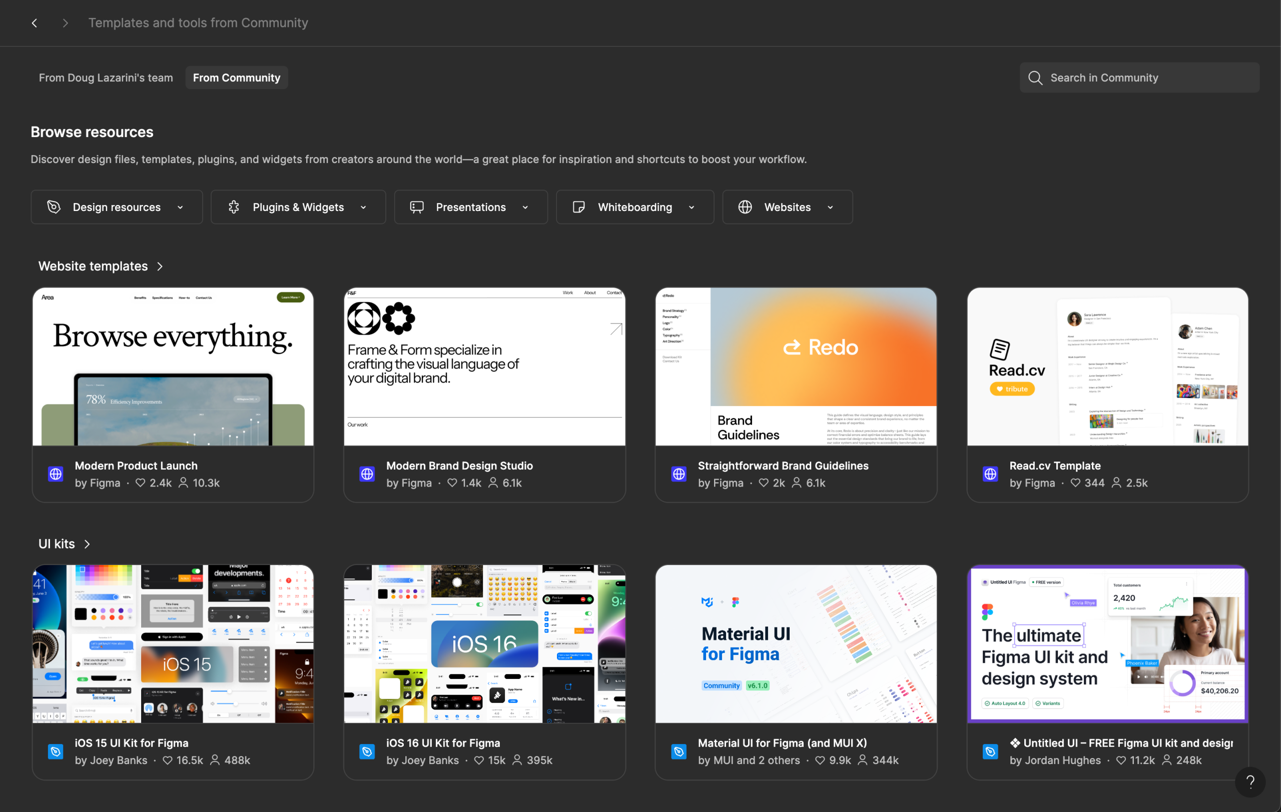Open the help question mark icon
Screen dimensions: 1281x812
click(1250, 781)
